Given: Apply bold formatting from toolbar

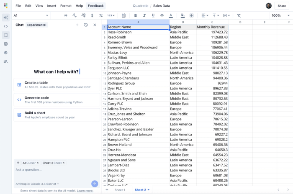Looking at the screenshot, I should 135,15.
